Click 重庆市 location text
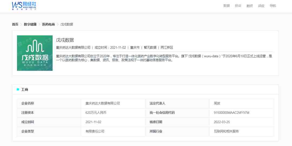292x146 pixels. [135, 47]
